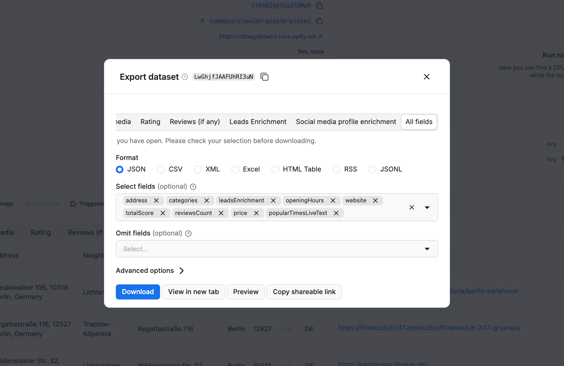The height and width of the screenshot is (366, 564).
Task: Close the Export dataset dialog
Action: tap(427, 77)
